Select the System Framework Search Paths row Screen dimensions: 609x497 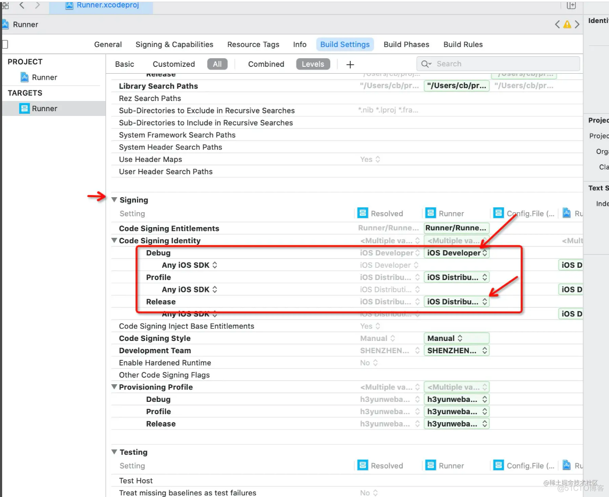pos(347,135)
